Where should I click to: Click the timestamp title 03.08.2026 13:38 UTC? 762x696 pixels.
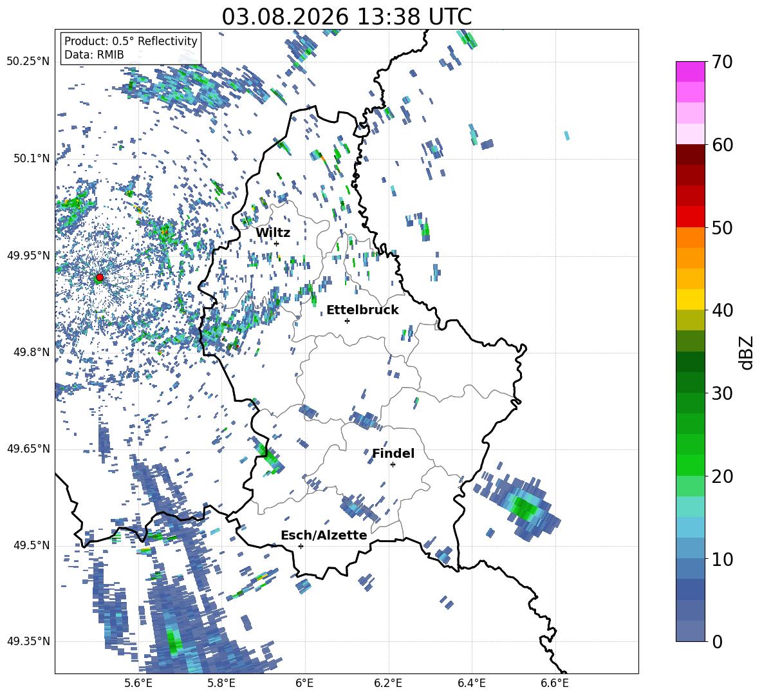346,17
